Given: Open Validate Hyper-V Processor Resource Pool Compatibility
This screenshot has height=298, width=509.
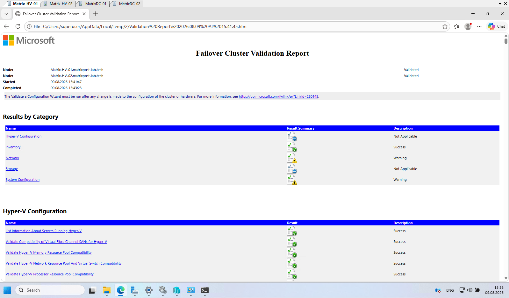Looking at the screenshot, I should 50,274.
